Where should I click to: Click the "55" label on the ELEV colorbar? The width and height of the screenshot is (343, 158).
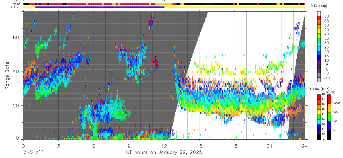pos(327,21)
